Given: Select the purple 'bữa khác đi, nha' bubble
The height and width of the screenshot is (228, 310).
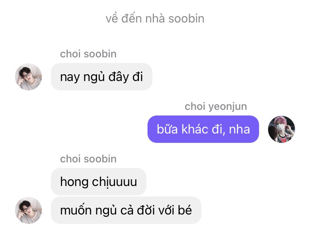Looking at the screenshot, I should tap(203, 129).
